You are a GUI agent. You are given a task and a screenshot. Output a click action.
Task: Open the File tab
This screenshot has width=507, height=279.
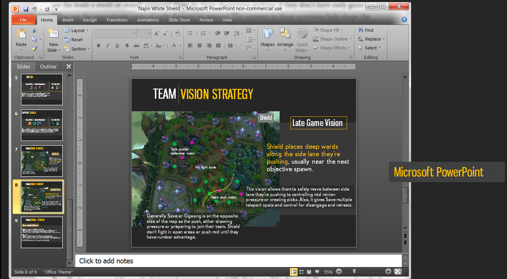[x=23, y=20]
